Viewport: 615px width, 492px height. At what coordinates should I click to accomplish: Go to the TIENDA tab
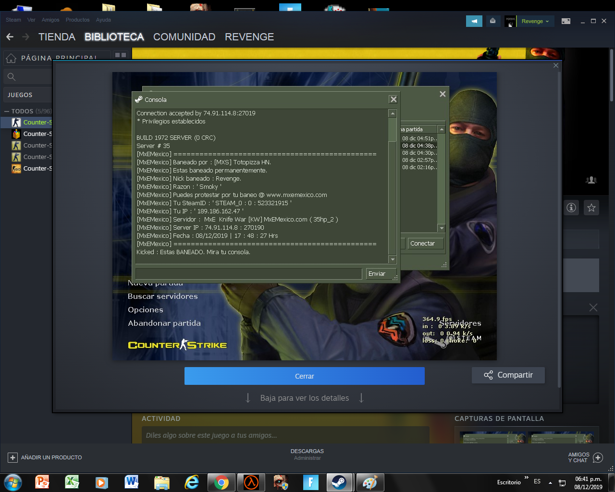[x=57, y=37]
